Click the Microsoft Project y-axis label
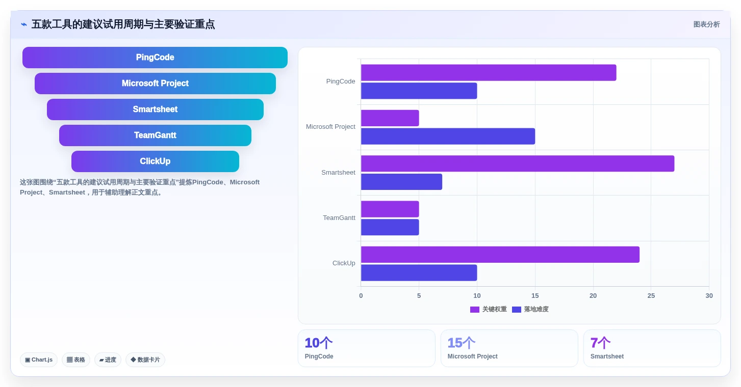This screenshot has width=741, height=387. pos(330,127)
